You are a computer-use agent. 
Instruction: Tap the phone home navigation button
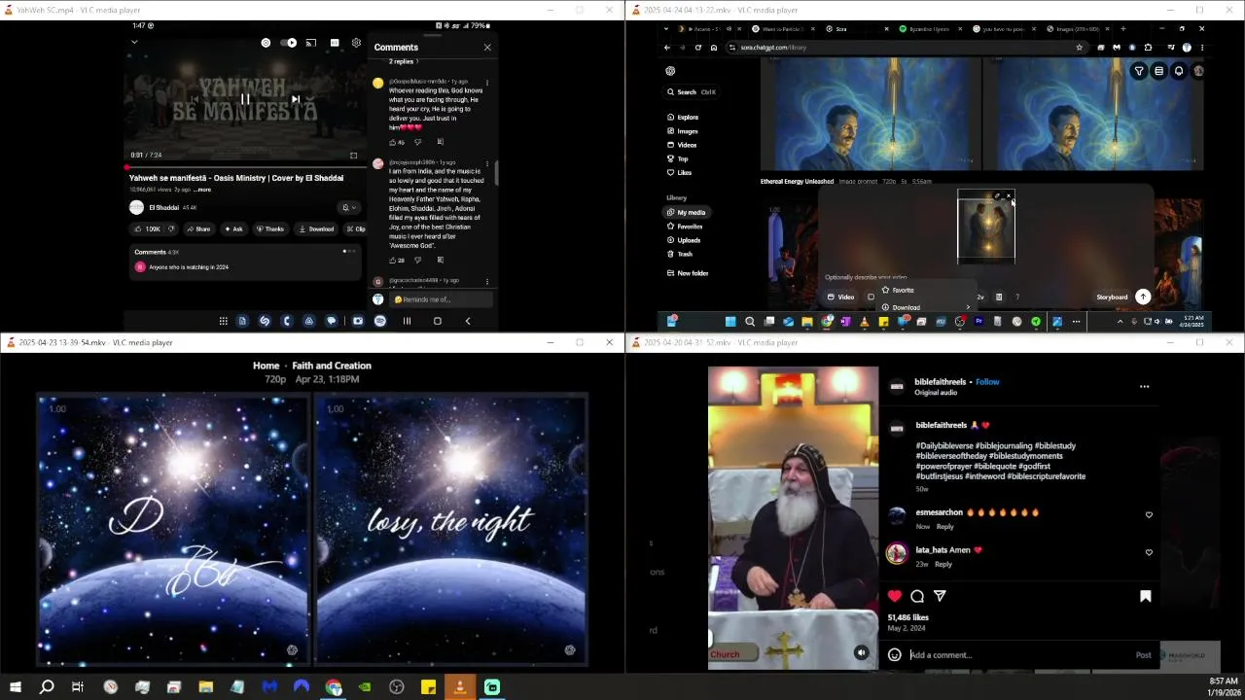(x=437, y=321)
